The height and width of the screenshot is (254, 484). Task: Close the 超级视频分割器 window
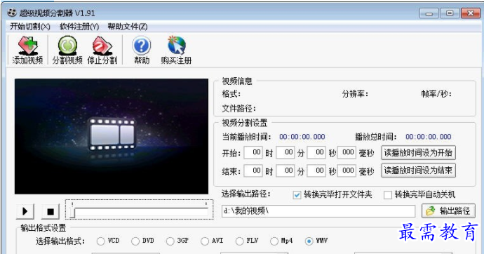pos(471,13)
